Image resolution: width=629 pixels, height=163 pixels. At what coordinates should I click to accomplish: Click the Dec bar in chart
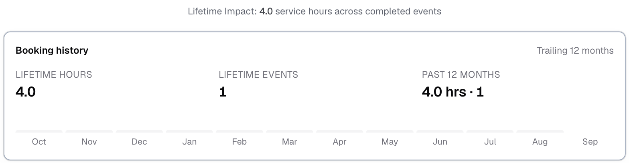[x=139, y=131]
